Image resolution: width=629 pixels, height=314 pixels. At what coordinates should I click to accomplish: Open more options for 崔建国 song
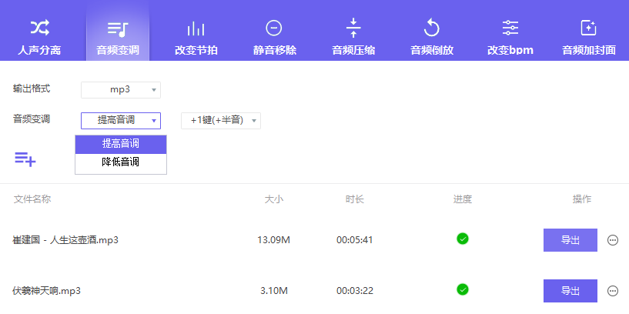(613, 240)
